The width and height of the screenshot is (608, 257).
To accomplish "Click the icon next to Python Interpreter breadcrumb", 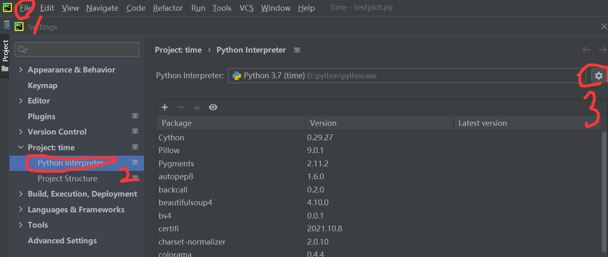I will (297, 50).
